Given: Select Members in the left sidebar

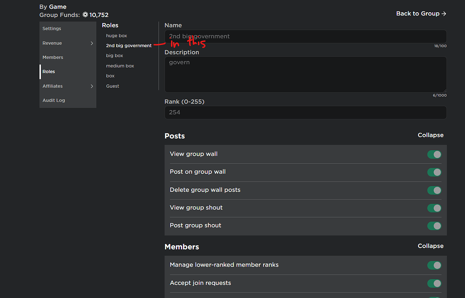Looking at the screenshot, I should coord(53,57).
